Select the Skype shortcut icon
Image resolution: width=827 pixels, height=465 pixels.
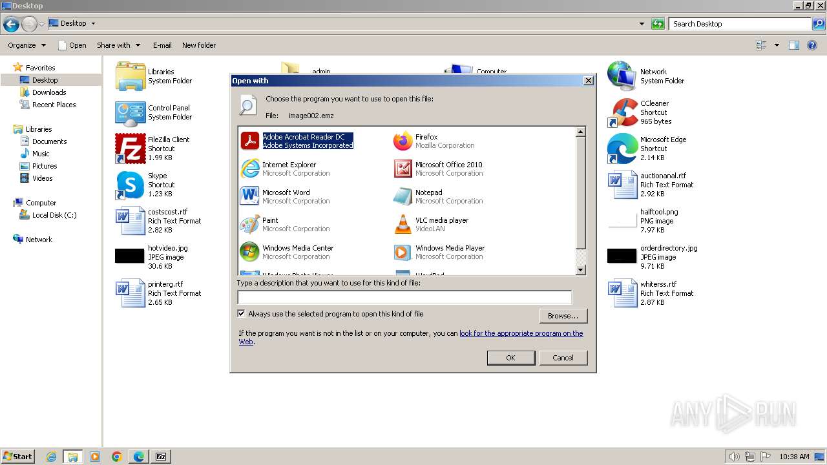click(130, 185)
